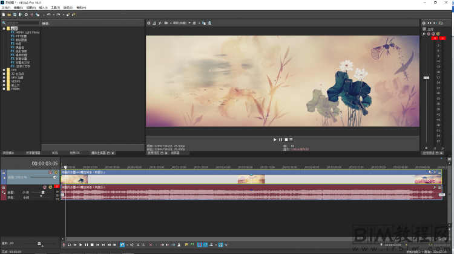The width and height of the screenshot is (454, 254).
Task: Click the middle video thumbnail on the timeline
Action: [251, 179]
